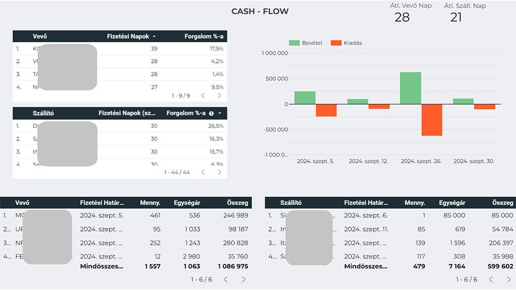This screenshot has width=516, height=290.
Task: Click sort arrow next to Fizetési Napok header
Action: (154, 37)
